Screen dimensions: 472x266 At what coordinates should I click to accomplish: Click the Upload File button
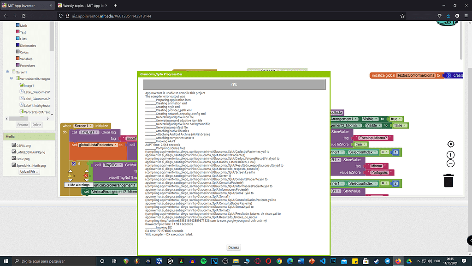tap(29, 172)
